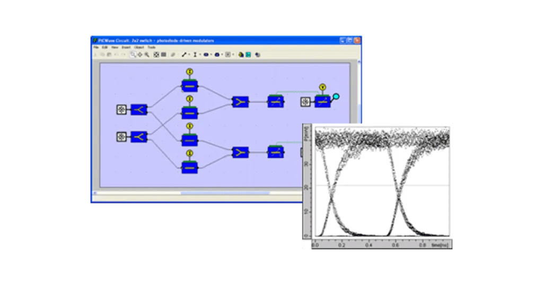The width and height of the screenshot is (543, 285).
Task: Open the Edit menu
Action: pos(105,47)
